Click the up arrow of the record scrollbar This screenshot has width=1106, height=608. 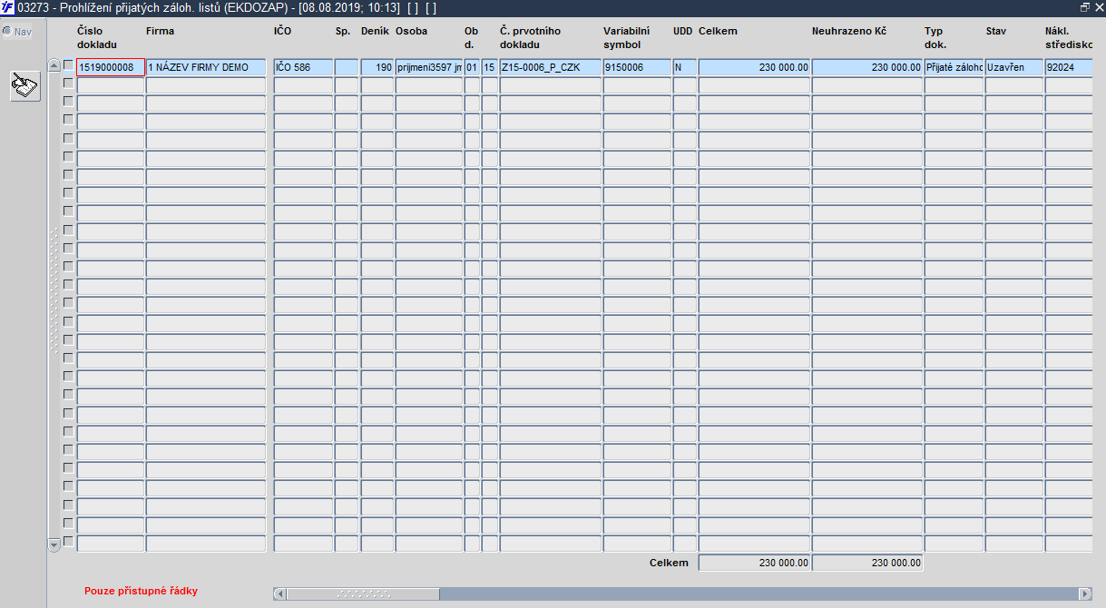pos(54,65)
